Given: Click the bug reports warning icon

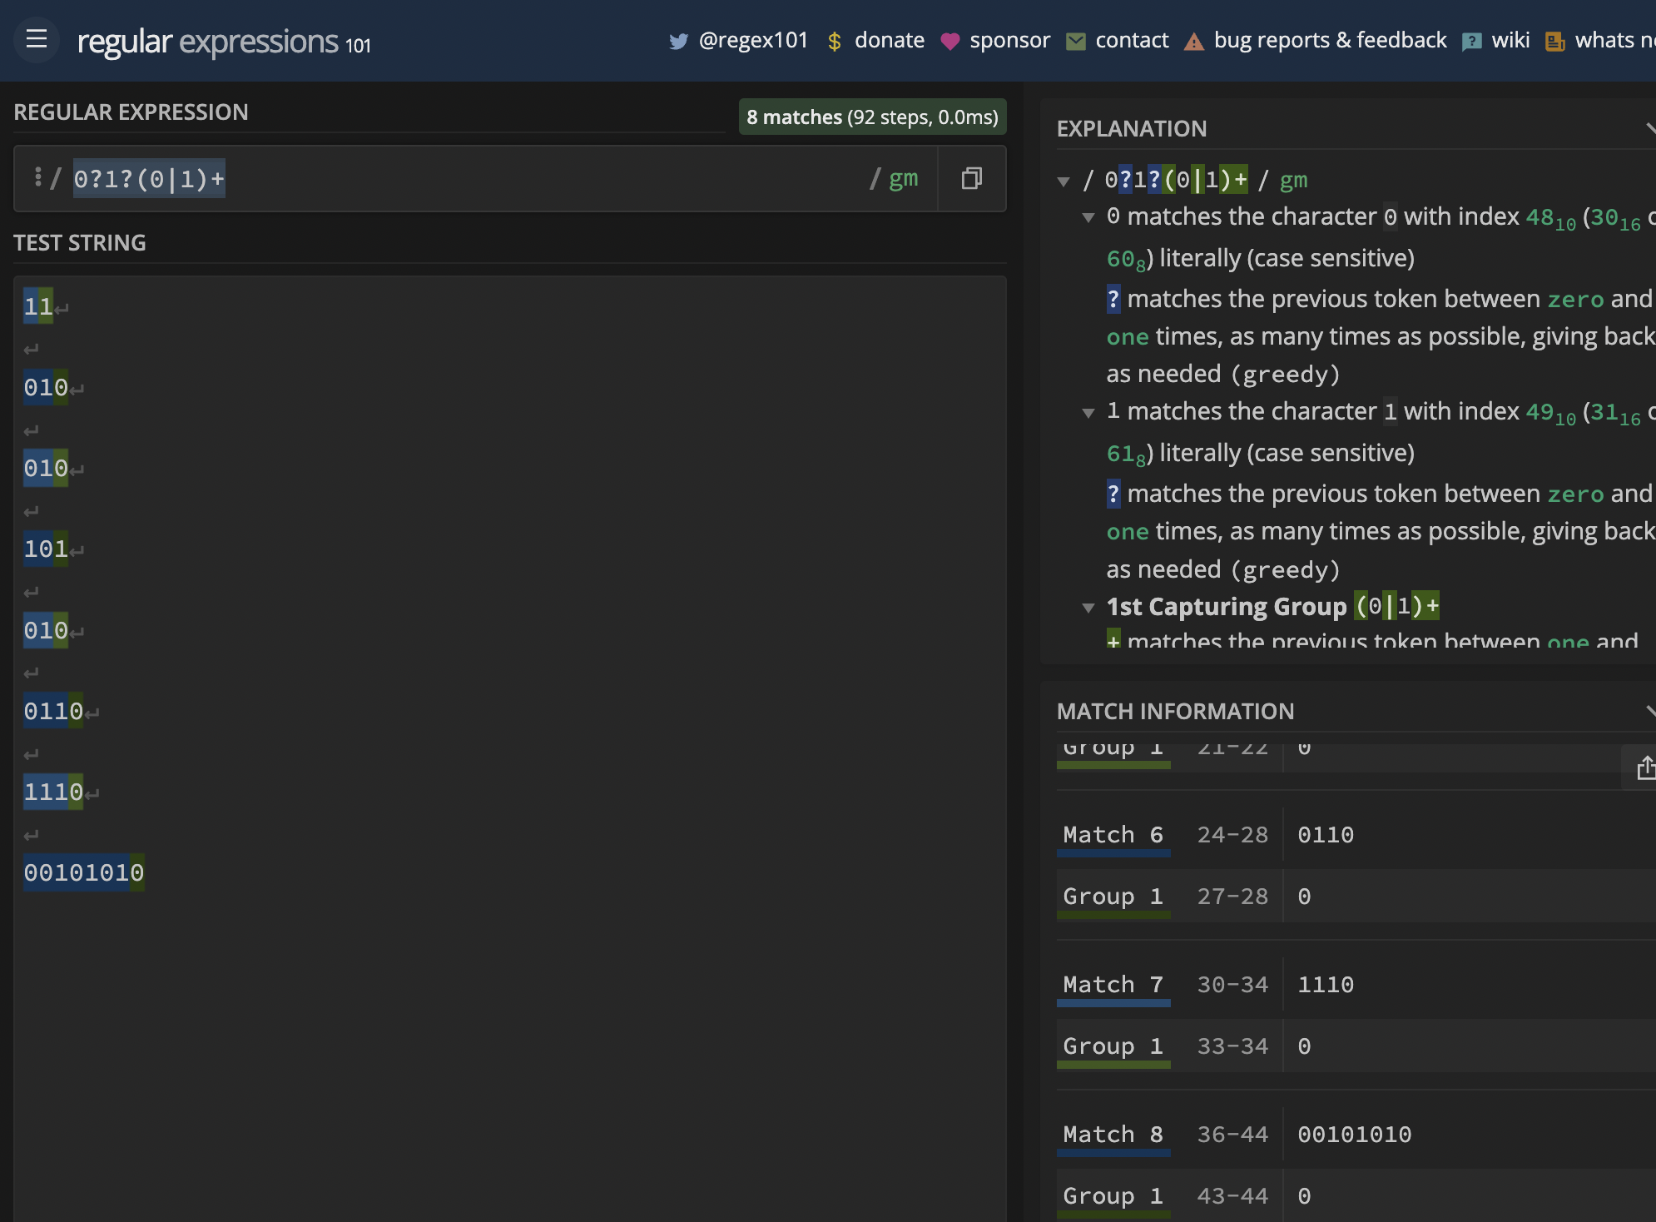Looking at the screenshot, I should tap(1193, 41).
